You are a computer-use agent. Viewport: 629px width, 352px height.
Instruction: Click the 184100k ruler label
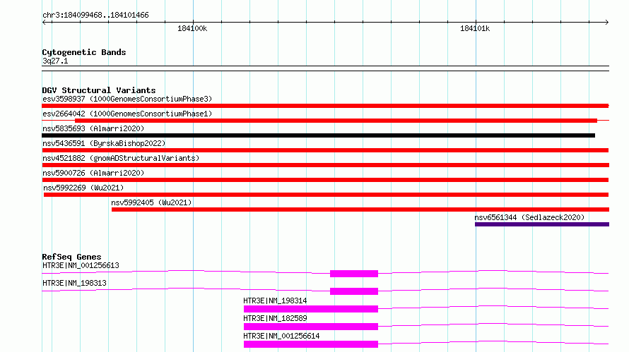pos(192,28)
